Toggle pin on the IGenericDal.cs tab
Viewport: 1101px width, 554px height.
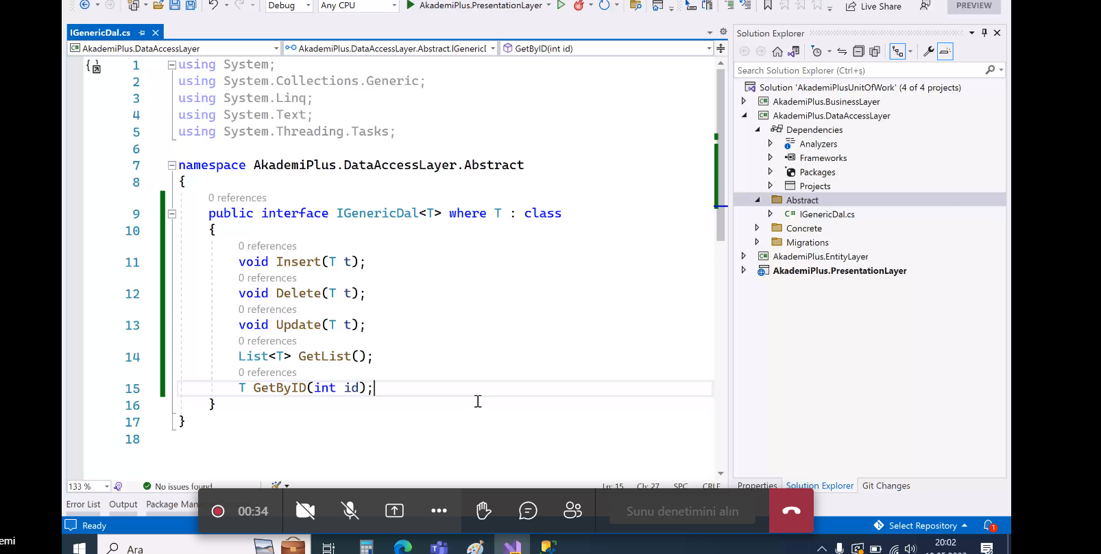[x=142, y=33]
